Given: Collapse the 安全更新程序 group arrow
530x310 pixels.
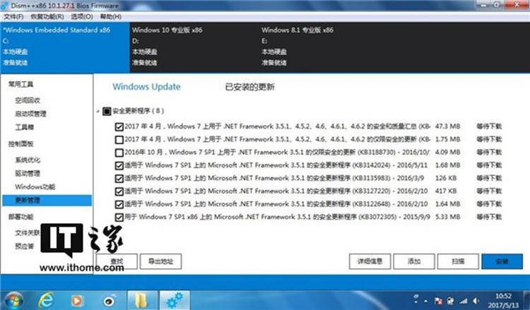Looking at the screenshot, I should click(x=98, y=111).
